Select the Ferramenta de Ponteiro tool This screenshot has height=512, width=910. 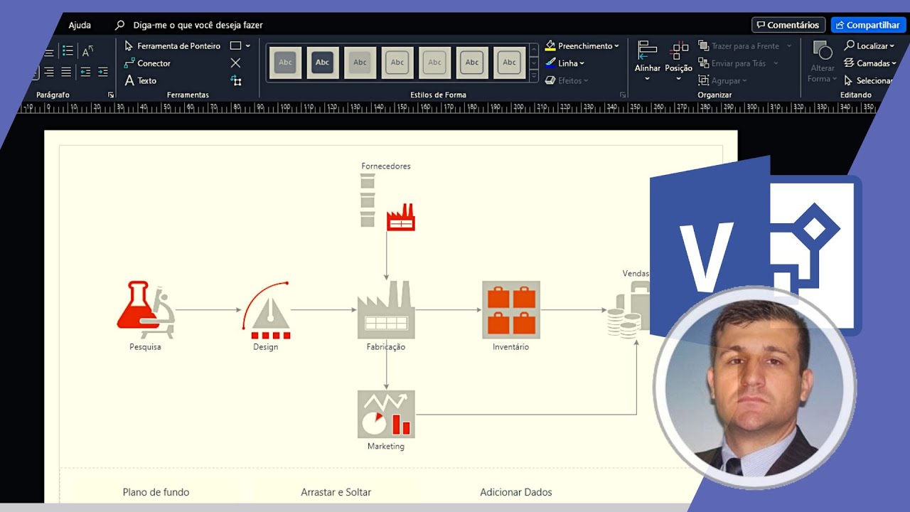pos(172,46)
